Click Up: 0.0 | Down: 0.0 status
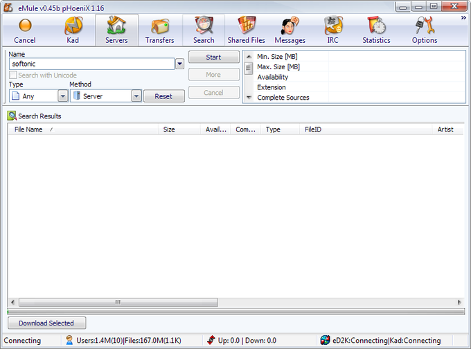471x349 pixels. tap(247, 340)
